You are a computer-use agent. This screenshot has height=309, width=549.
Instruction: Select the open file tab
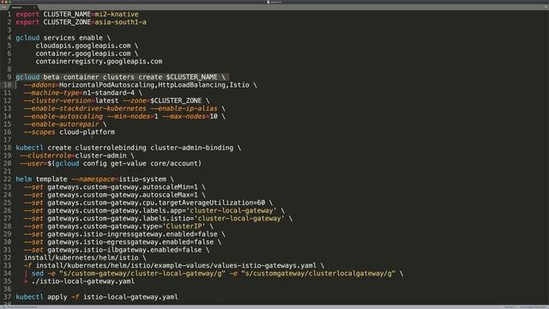pos(23,8)
